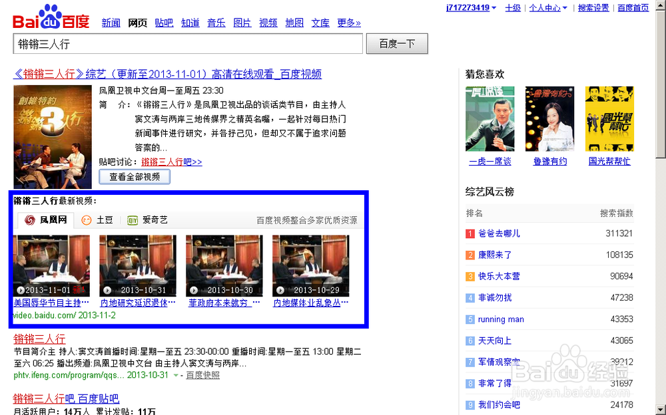Play the 2013-10-29 video thumbnail
This screenshot has height=415, width=666.
pyautogui.click(x=311, y=265)
